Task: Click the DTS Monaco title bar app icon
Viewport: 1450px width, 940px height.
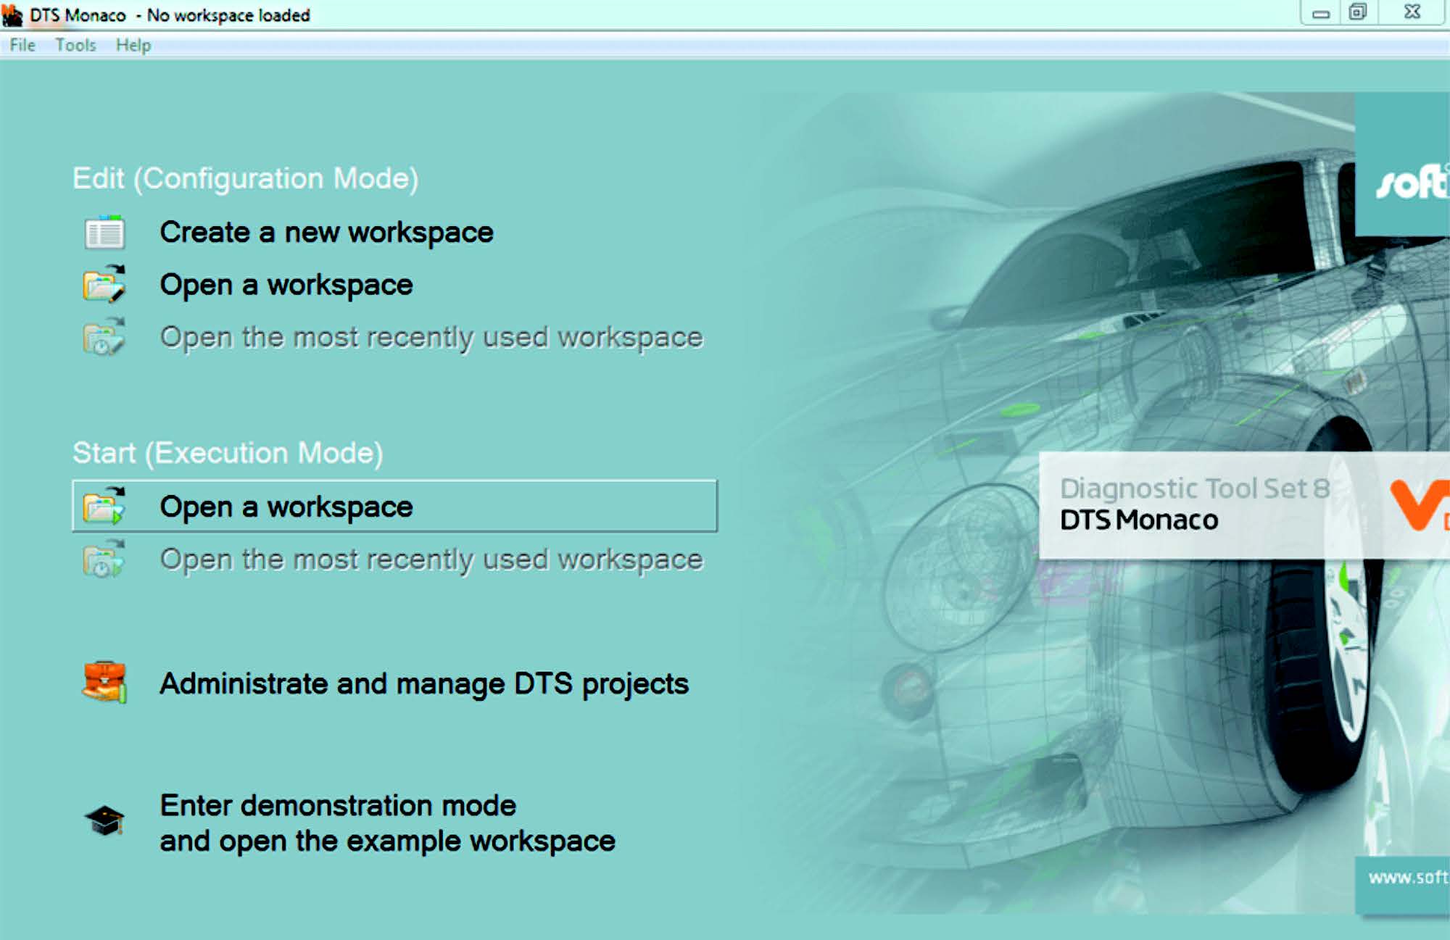Action: click(x=12, y=14)
